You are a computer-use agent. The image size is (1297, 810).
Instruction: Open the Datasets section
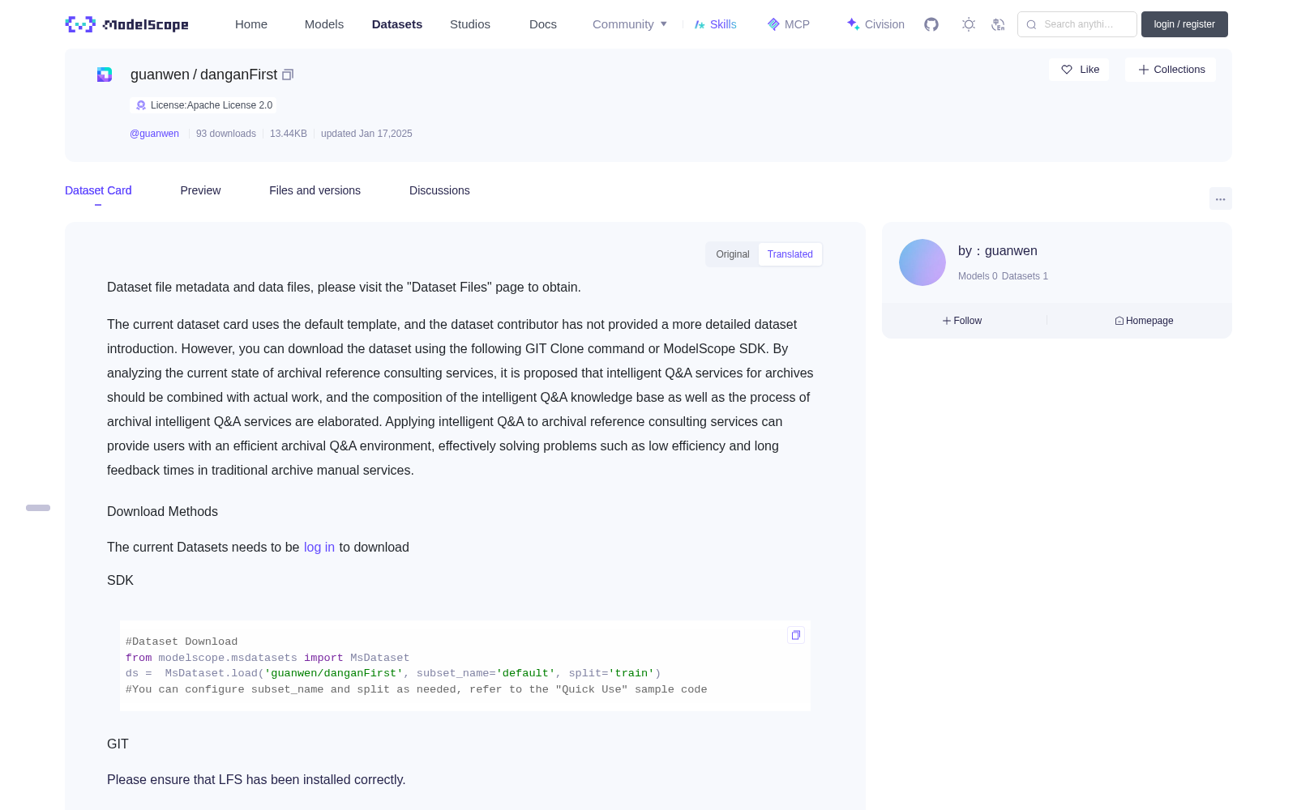pos(397,24)
